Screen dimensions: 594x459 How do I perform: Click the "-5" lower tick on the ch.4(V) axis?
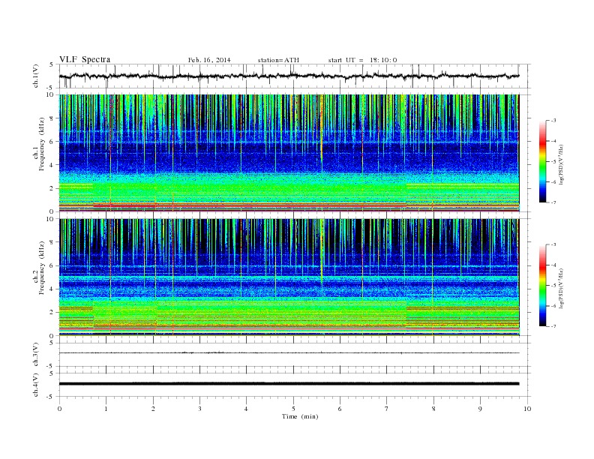point(51,397)
